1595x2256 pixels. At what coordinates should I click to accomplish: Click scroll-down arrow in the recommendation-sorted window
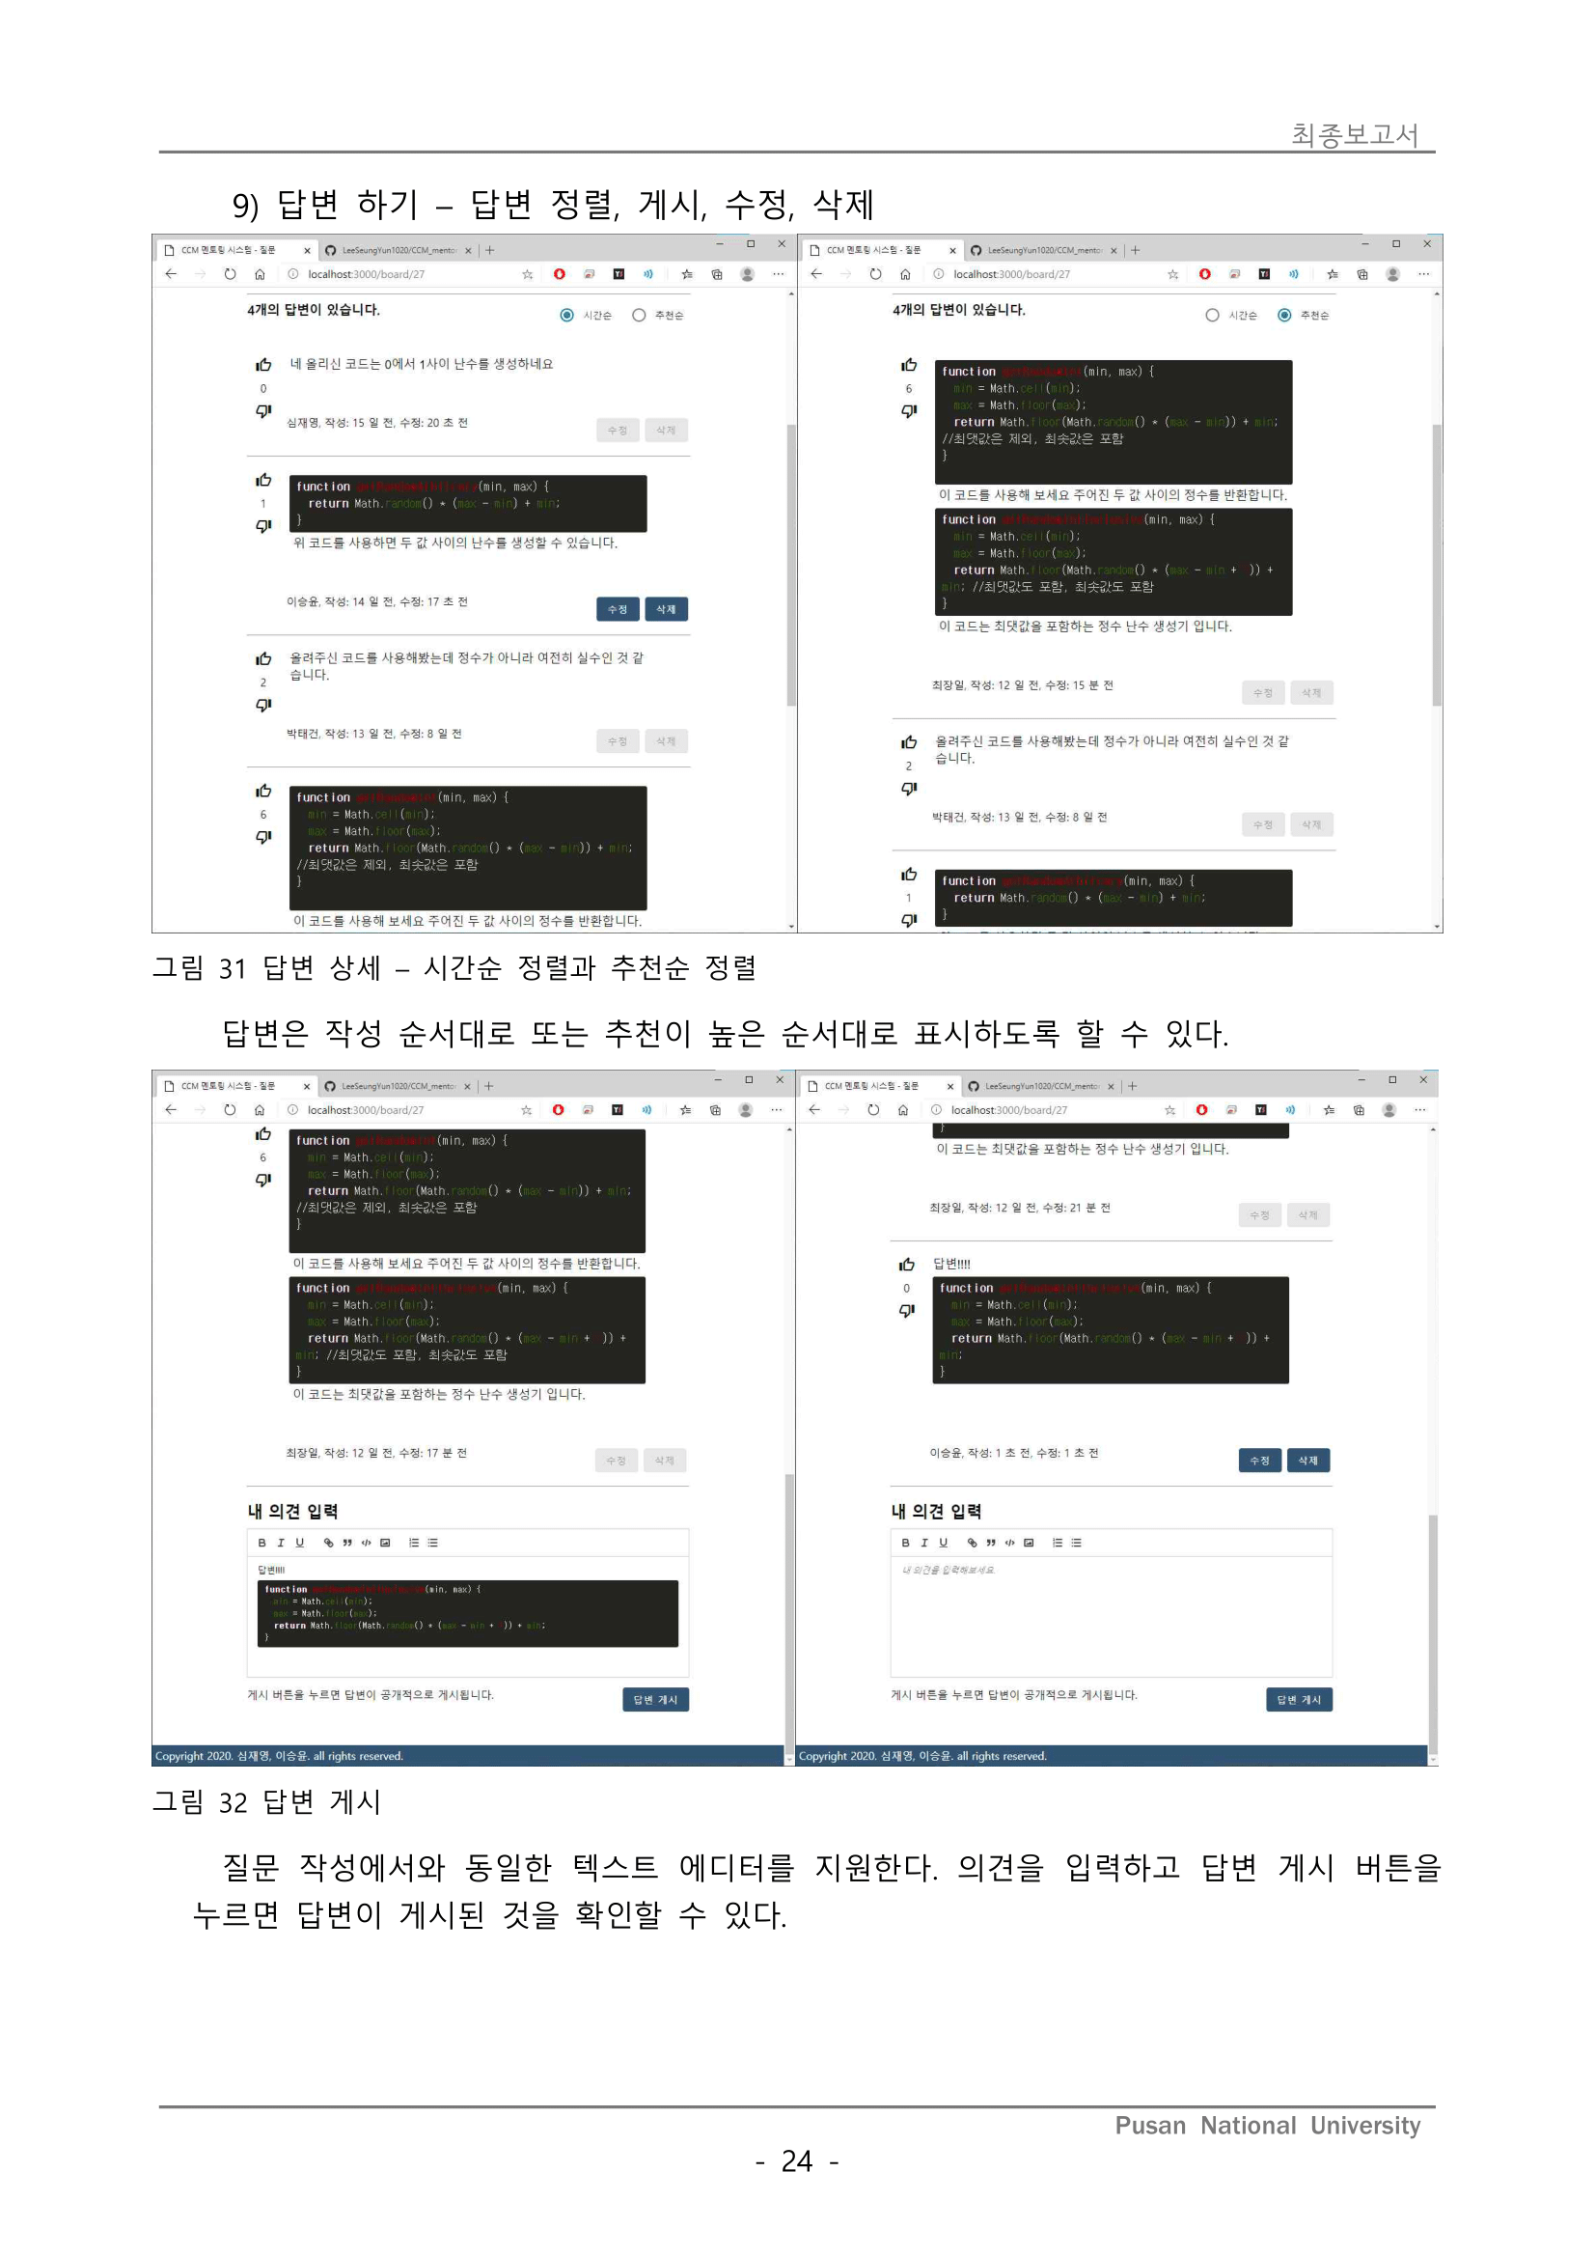[1437, 926]
